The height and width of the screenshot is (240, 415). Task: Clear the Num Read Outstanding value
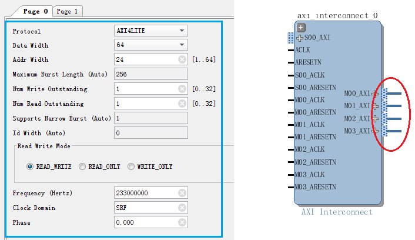pos(182,104)
